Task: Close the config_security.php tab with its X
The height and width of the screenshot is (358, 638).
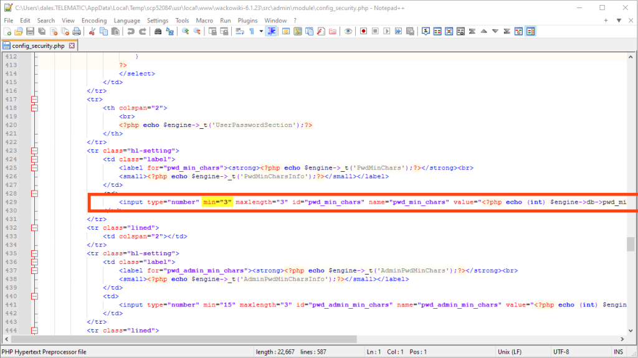Action: 71,45
